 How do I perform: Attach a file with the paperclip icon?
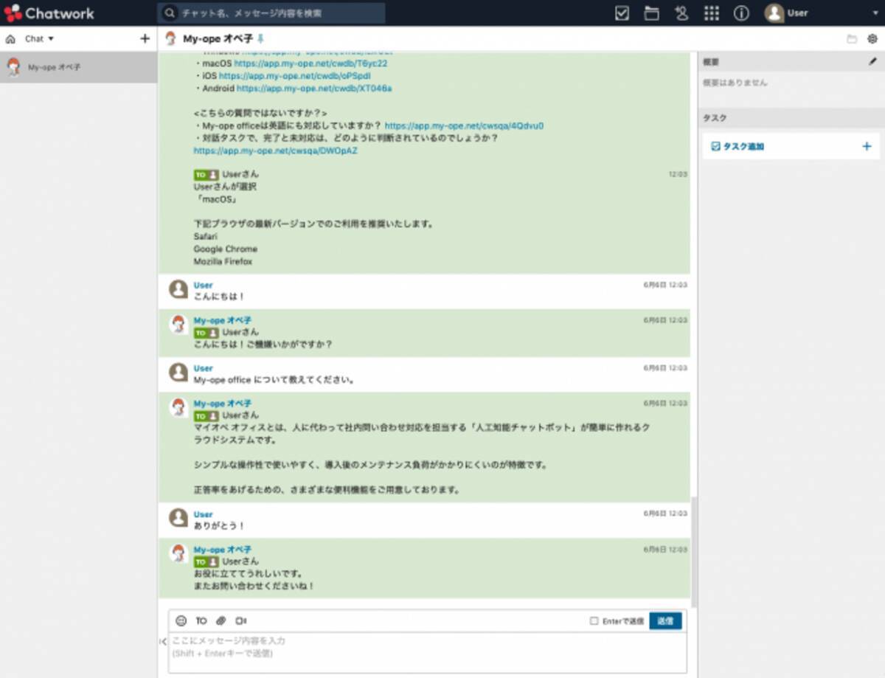click(x=221, y=621)
